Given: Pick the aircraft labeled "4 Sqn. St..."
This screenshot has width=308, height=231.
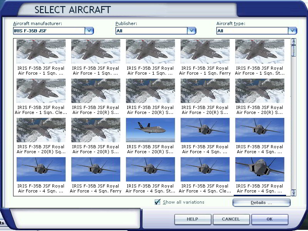Looking at the screenshot, I should click(x=150, y=169).
